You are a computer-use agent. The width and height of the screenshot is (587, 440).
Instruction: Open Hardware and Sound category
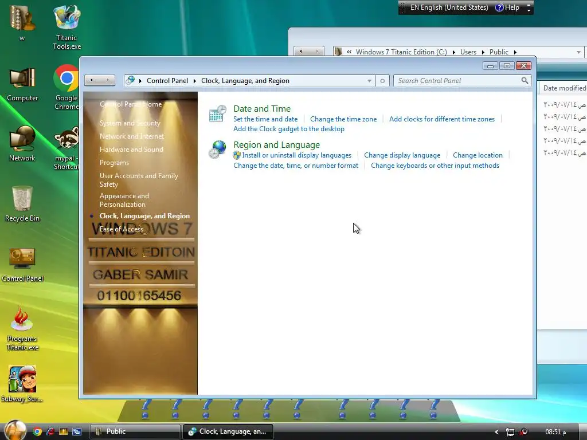click(131, 150)
